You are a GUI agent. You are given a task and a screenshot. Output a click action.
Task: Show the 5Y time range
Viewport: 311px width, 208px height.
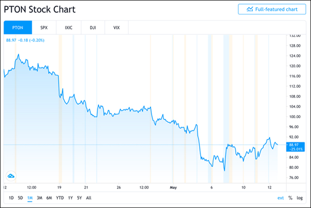[x=80, y=197]
